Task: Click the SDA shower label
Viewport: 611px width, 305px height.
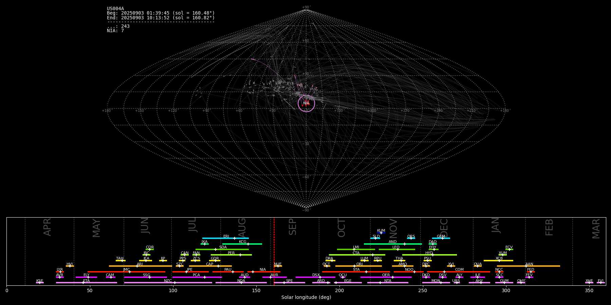Action: click(x=223, y=247)
